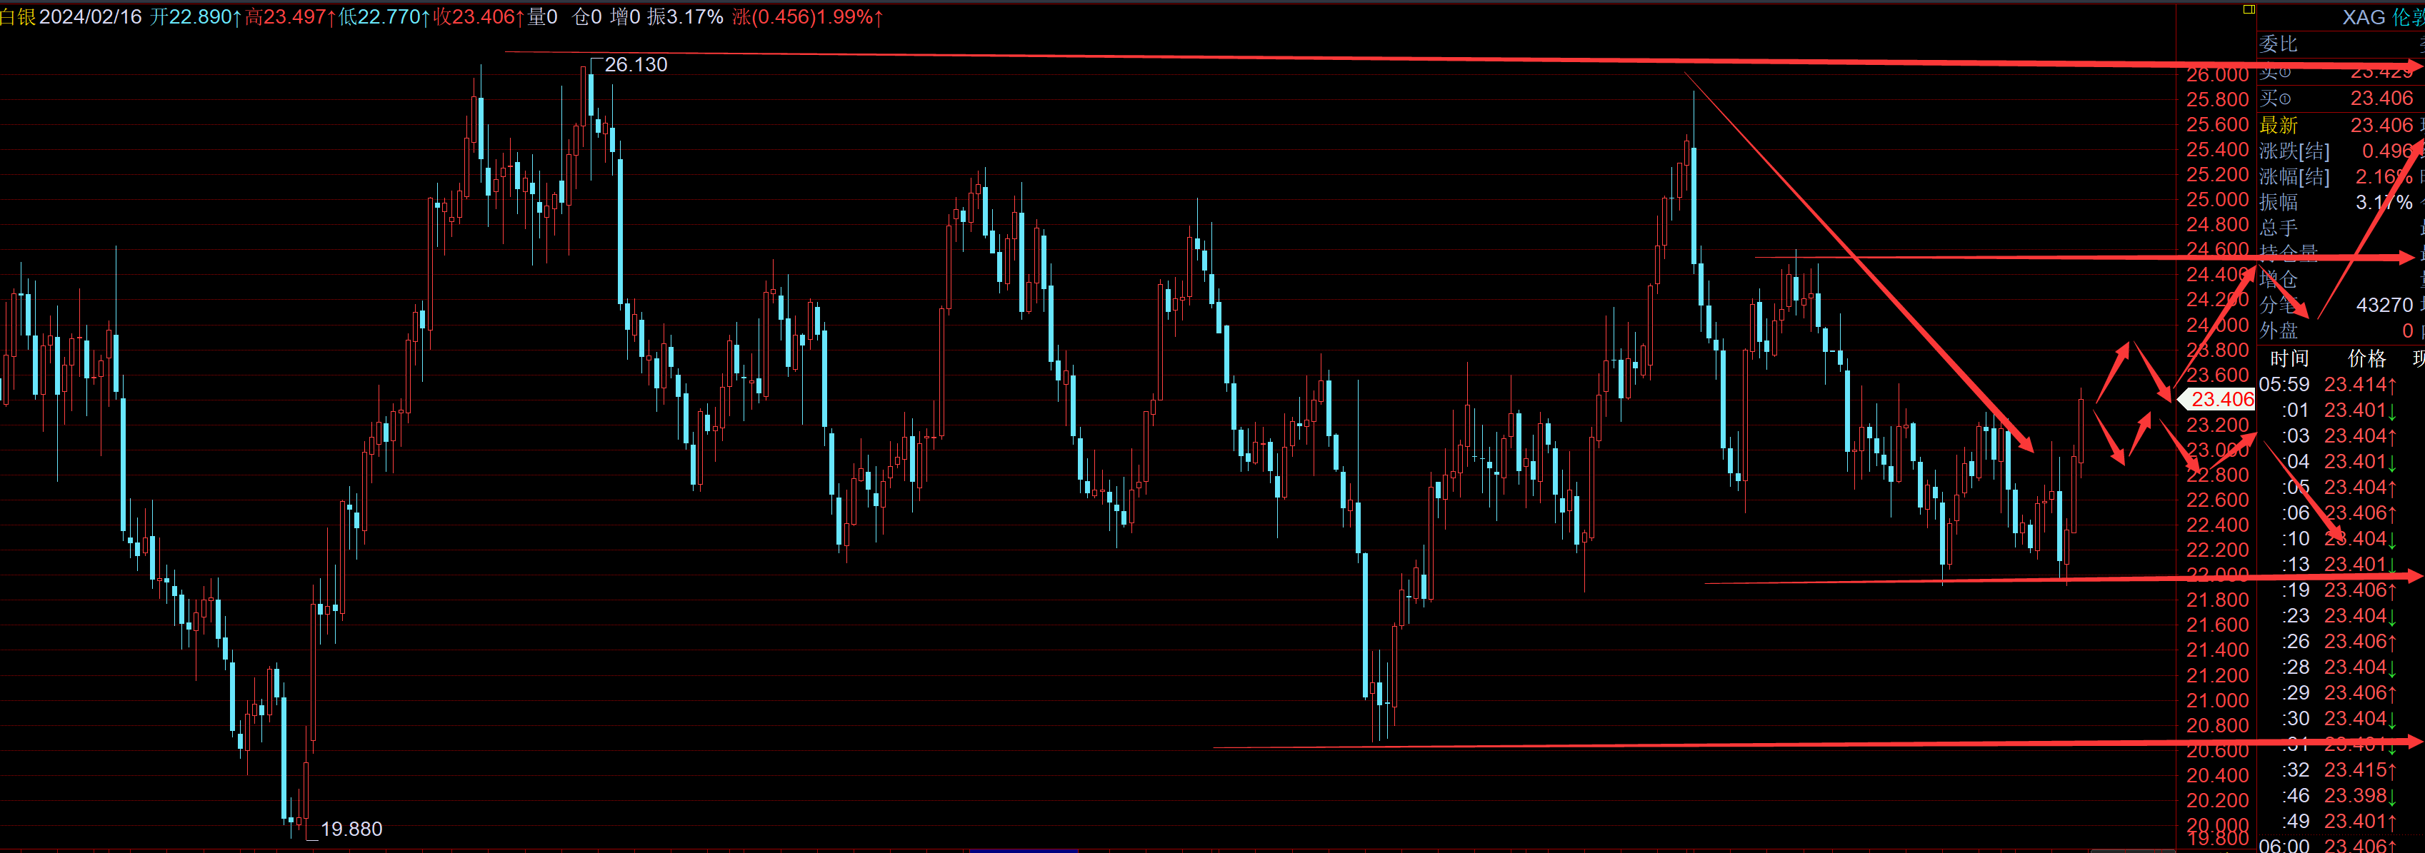
Task: Click the 增仓 row label
Action: [x=2278, y=279]
